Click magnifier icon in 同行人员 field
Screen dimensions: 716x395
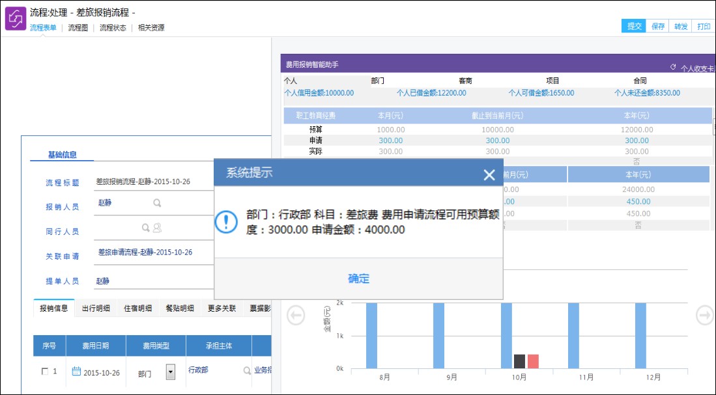[x=146, y=228]
